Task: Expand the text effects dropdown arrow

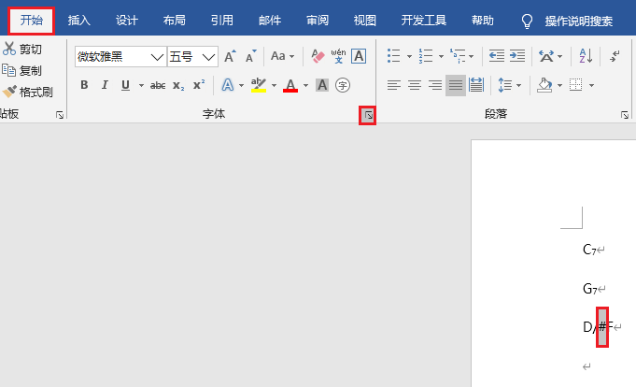Action: tap(241, 85)
